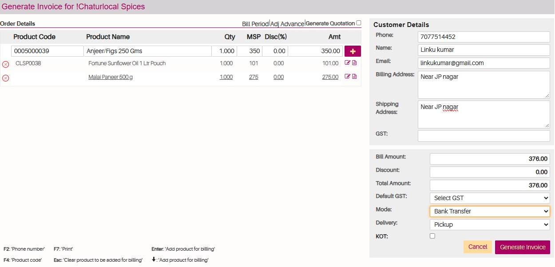Screen dimensions: 555x267
Task: Edit the Malai Paneer 500 g line item
Action: coord(348,76)
